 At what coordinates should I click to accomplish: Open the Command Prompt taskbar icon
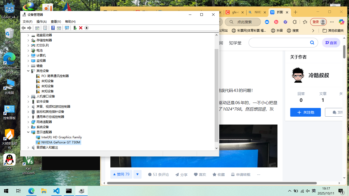69,191
